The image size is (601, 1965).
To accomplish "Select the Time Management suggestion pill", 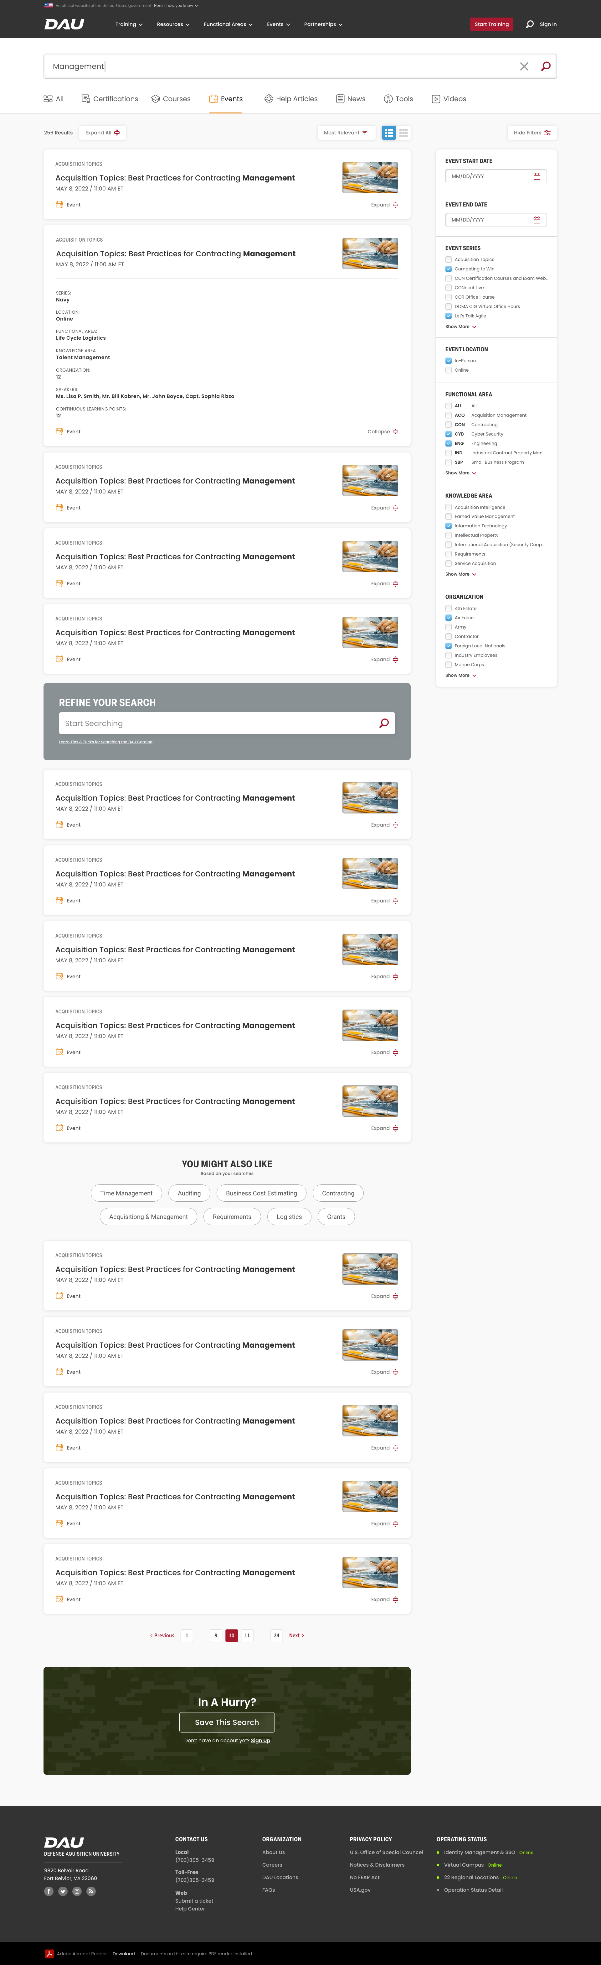I will tap(126, 1193).
